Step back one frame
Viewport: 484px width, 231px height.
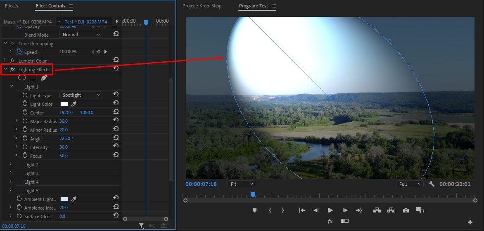(x=316, y=210)
